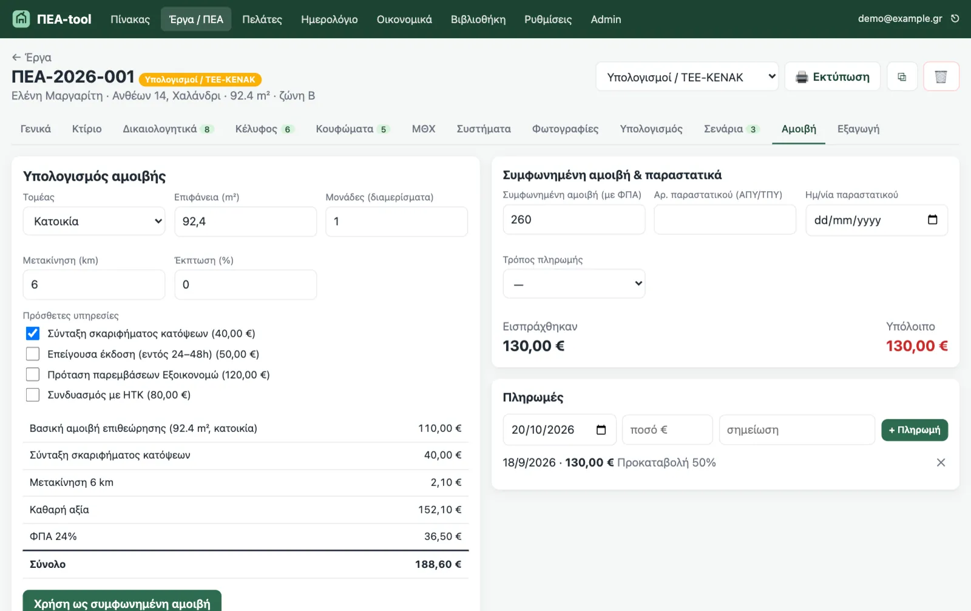Screen dimensions: 971x611
Task: Open calendar picker for Ημ/νία παραστατικού
Action: click(x=933, y=220)
